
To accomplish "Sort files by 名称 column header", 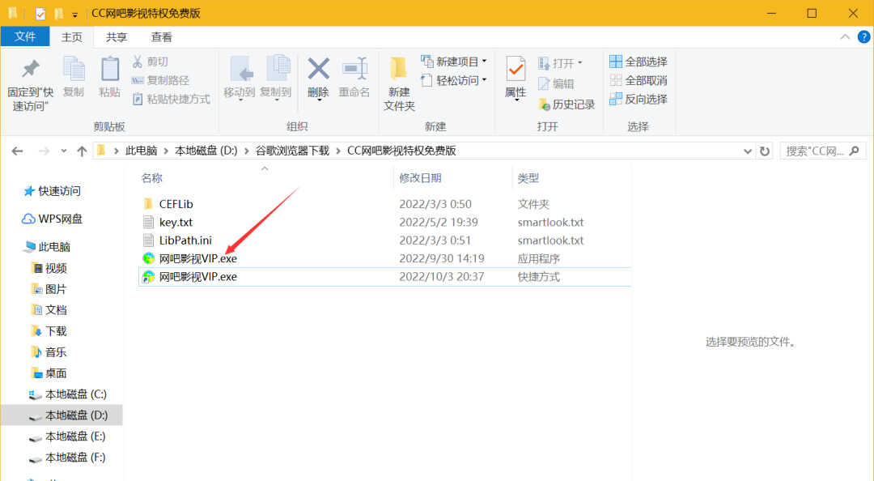I will pyautogui.click(x=151, y=178).
